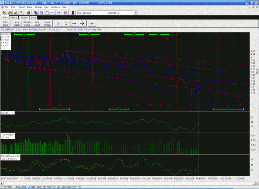
Task: Select the crosshair plus tool
Action: pos(92,24)
